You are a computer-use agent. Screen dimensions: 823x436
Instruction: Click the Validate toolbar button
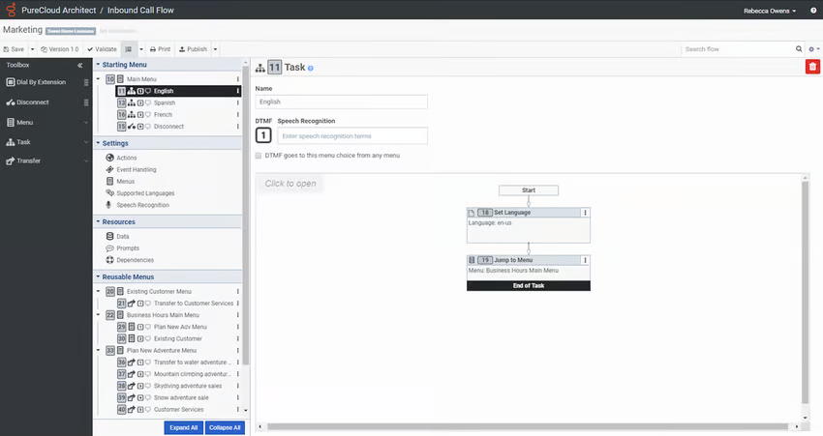pos(102,48)
